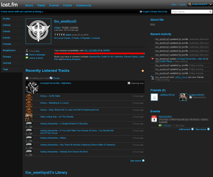
Task: Click the iTunes scrobbling icon
Action: [51, 78]
